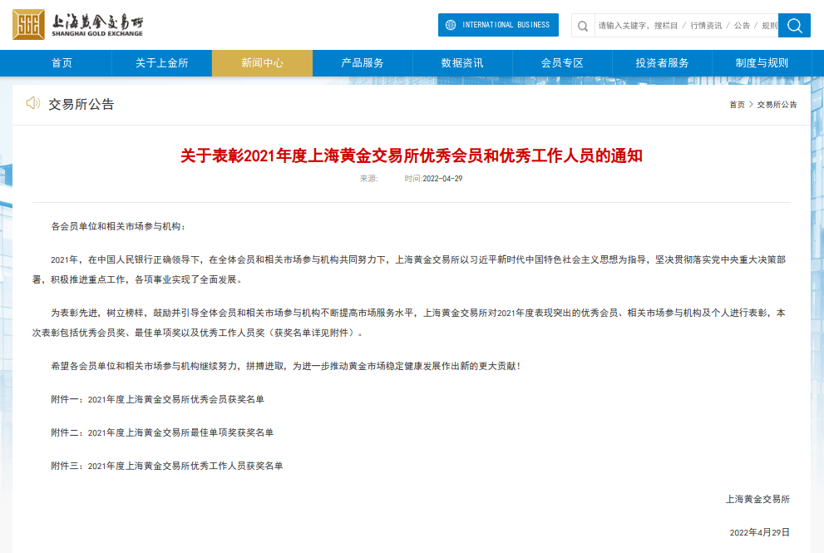This screenshot has height=553, width=824.
Task: Open the 会员专区 menu
Action: pyautogui.click(x=562, y=63)
